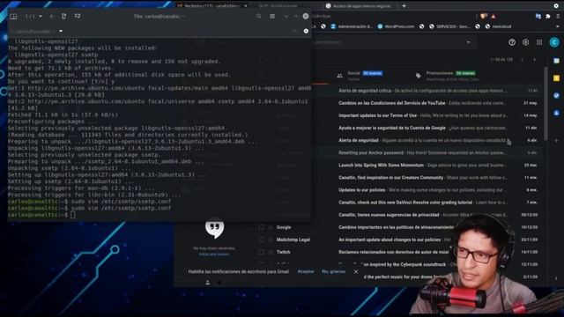Go to the next page of emails

click(x=535, y=60)
